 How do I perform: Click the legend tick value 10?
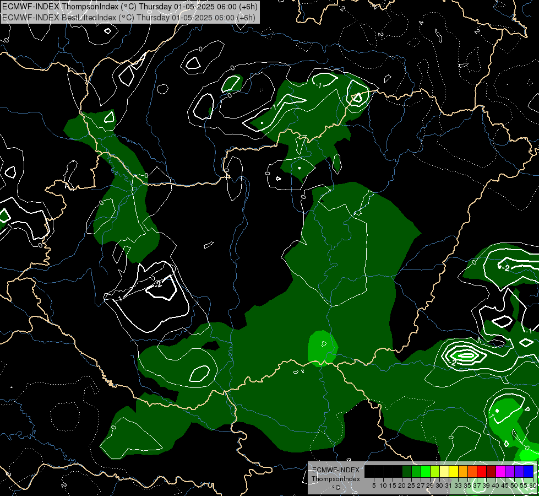pyautogui.click(x=383, y=486)
